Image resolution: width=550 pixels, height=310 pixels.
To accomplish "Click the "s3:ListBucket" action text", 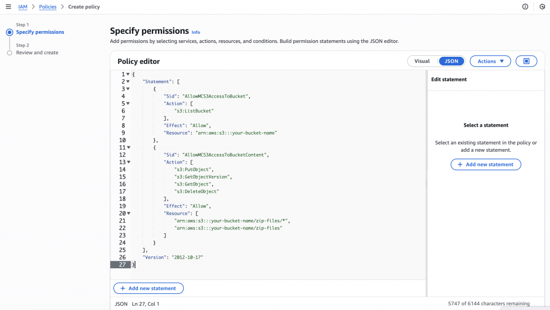I will click(x=194, y=111).
